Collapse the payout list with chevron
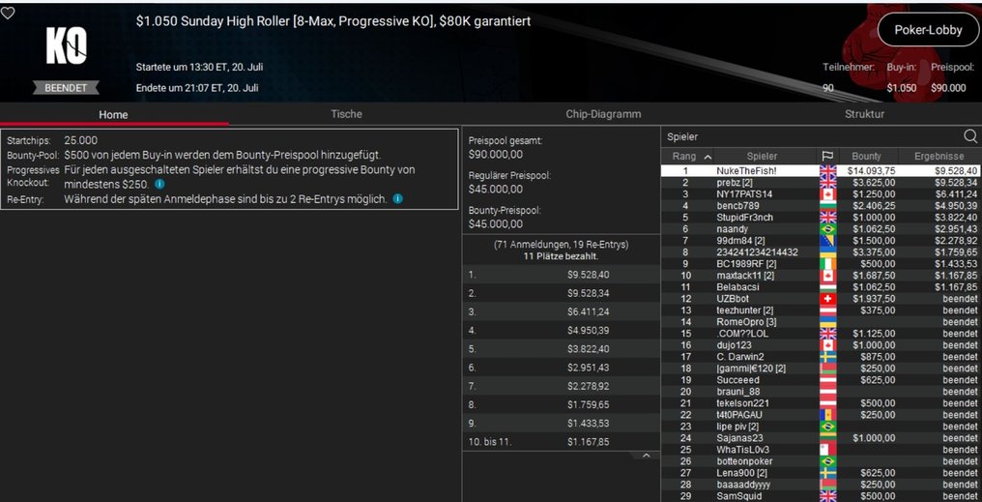Viewport: 982px width, 502px height. [x=647, y=455]
